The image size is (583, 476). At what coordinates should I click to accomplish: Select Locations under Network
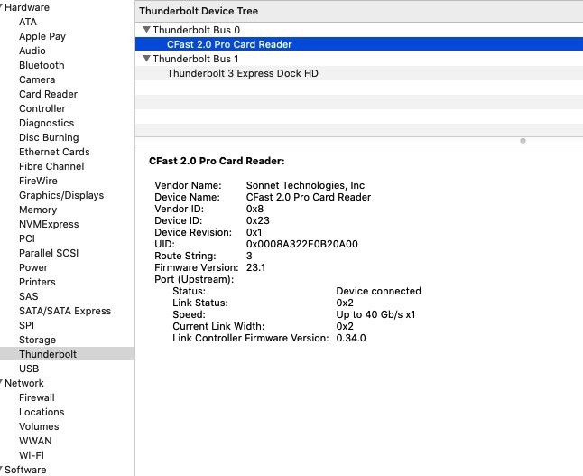[42, 413]
